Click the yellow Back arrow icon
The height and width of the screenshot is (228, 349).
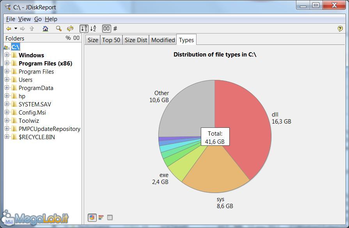[9, 28]
